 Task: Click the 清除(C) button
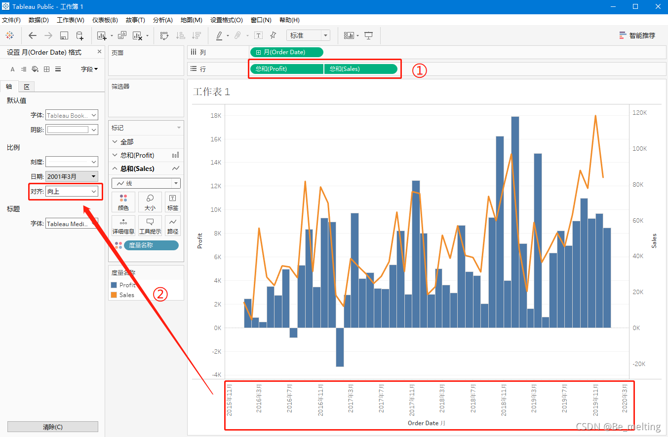point(53,427)
